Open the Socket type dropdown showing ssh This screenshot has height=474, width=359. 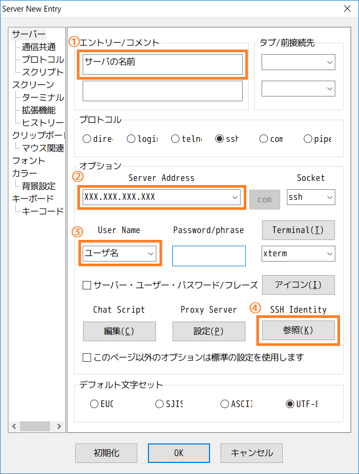click(x=330, y=197)
